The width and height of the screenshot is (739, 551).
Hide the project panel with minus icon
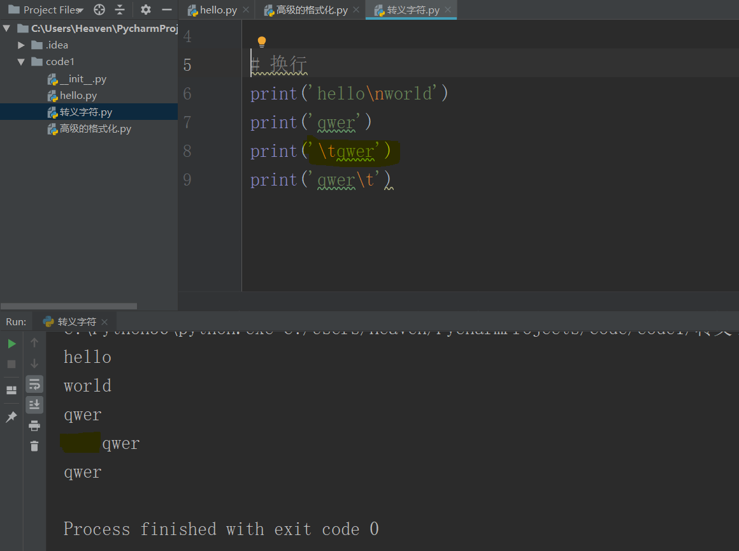click(166, 10)
